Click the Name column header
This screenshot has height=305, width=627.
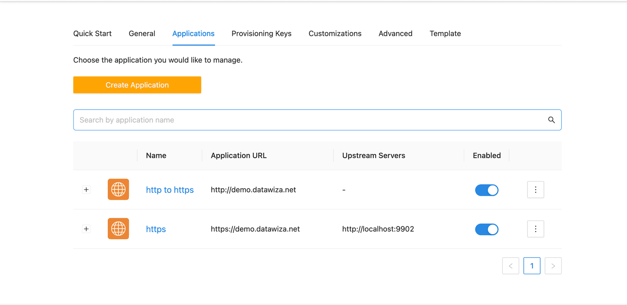(x=156, y=155)
